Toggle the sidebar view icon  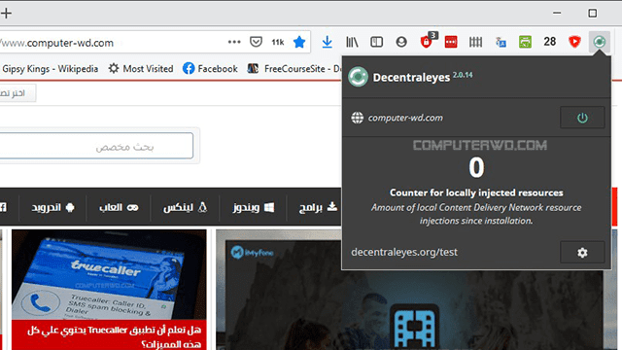coord(376,42)
